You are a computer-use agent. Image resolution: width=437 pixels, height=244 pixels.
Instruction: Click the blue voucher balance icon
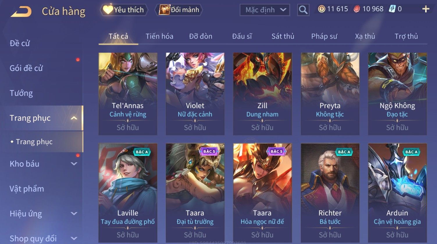point(392,9)
